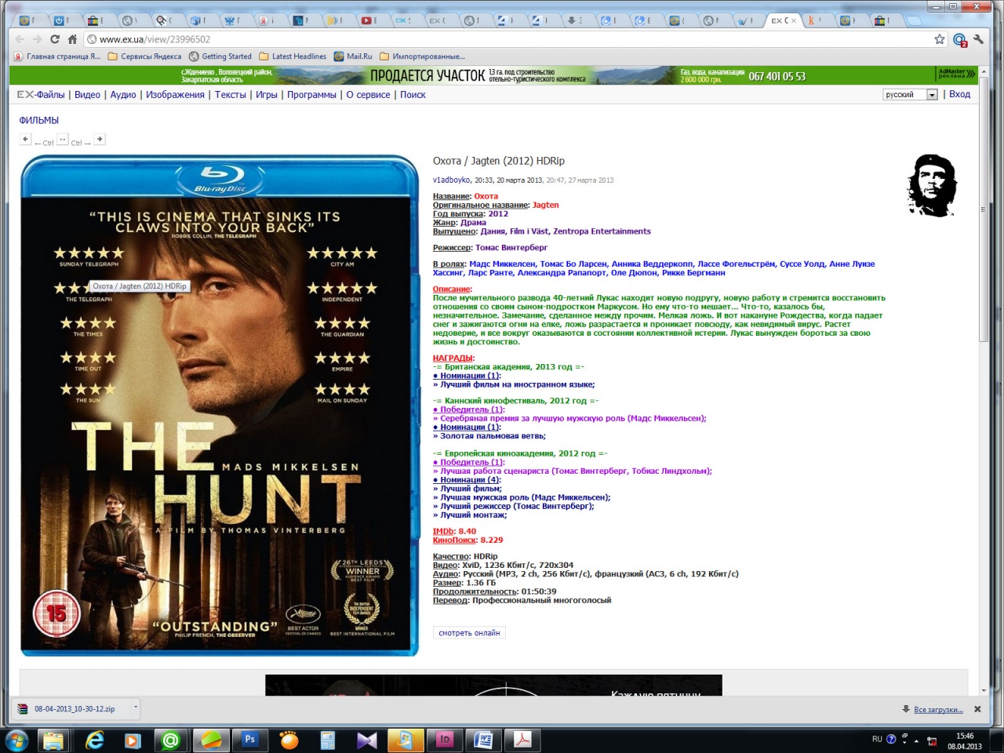The width and height of the screenshot is (1004, 753).
Task: Open InDesign from the taskbar
Action: [x=444, y=740]
